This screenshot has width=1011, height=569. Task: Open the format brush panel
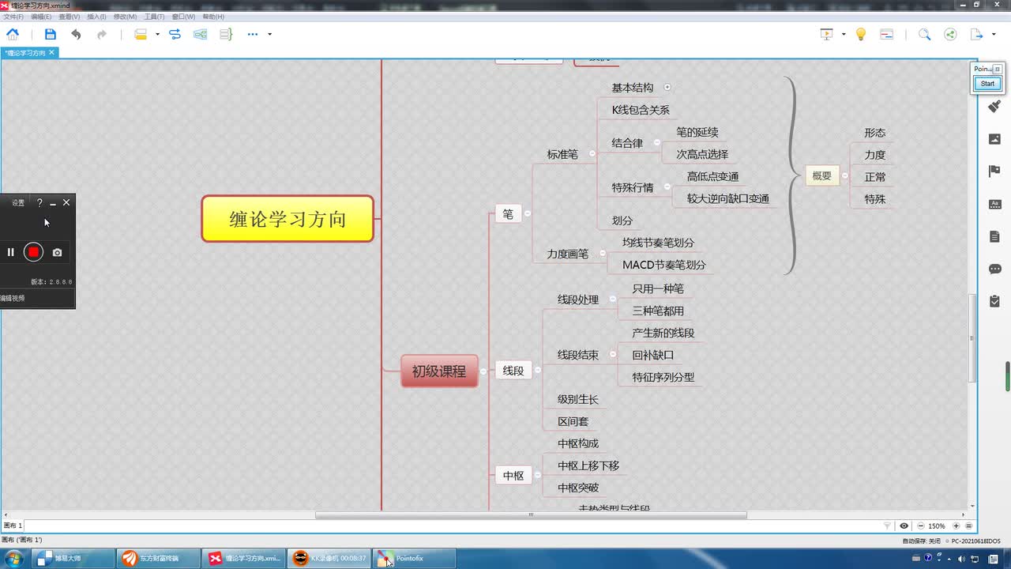click(994, 106)
